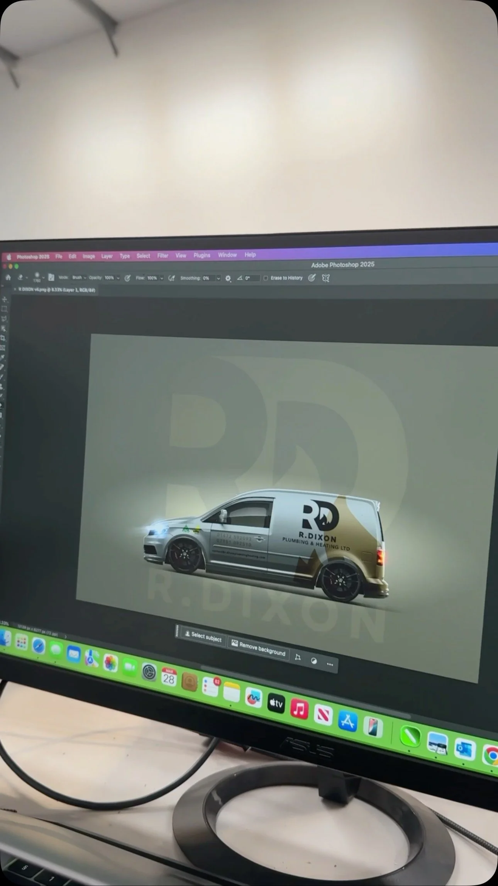The width and height of the screenshot is (498, 886).
Task: Open System Settings from the Dock
Action: (149, 672)
